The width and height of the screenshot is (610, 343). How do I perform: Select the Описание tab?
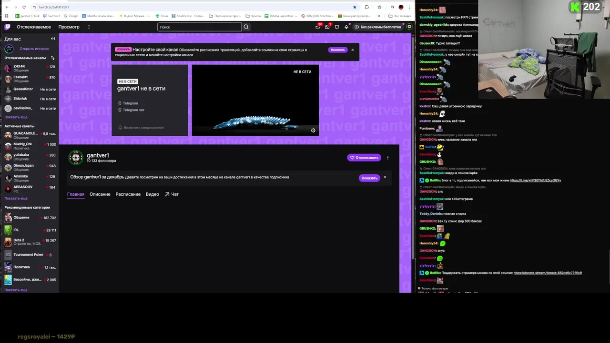pyautogui.click(x=100, y=194)
